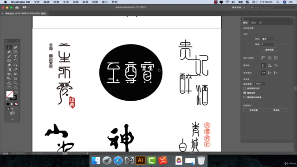297x167 pixels.
Task: Open Edit Toolbar three dots
Action: [12, 119]
